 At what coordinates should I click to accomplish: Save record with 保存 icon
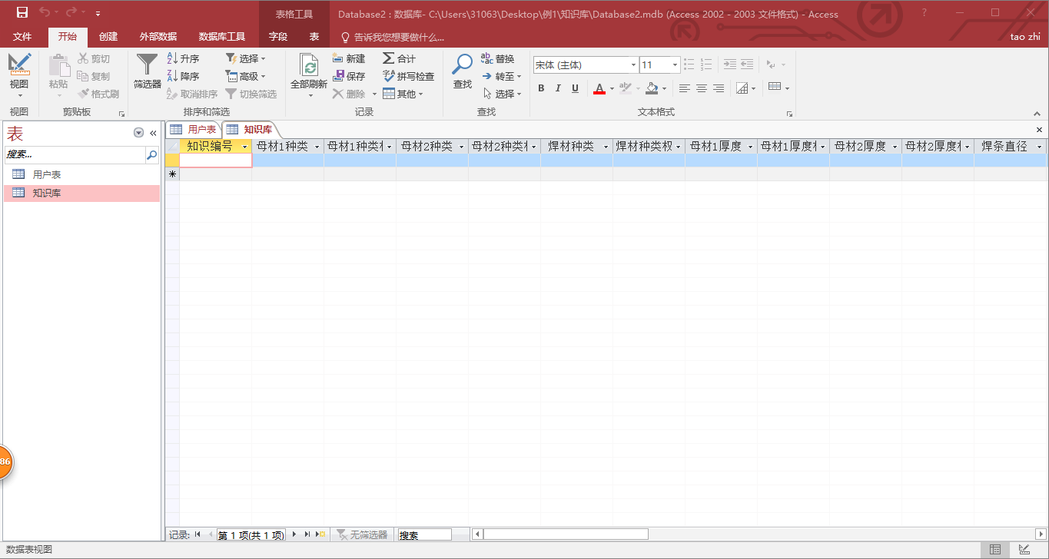click(x=349, y=76)
